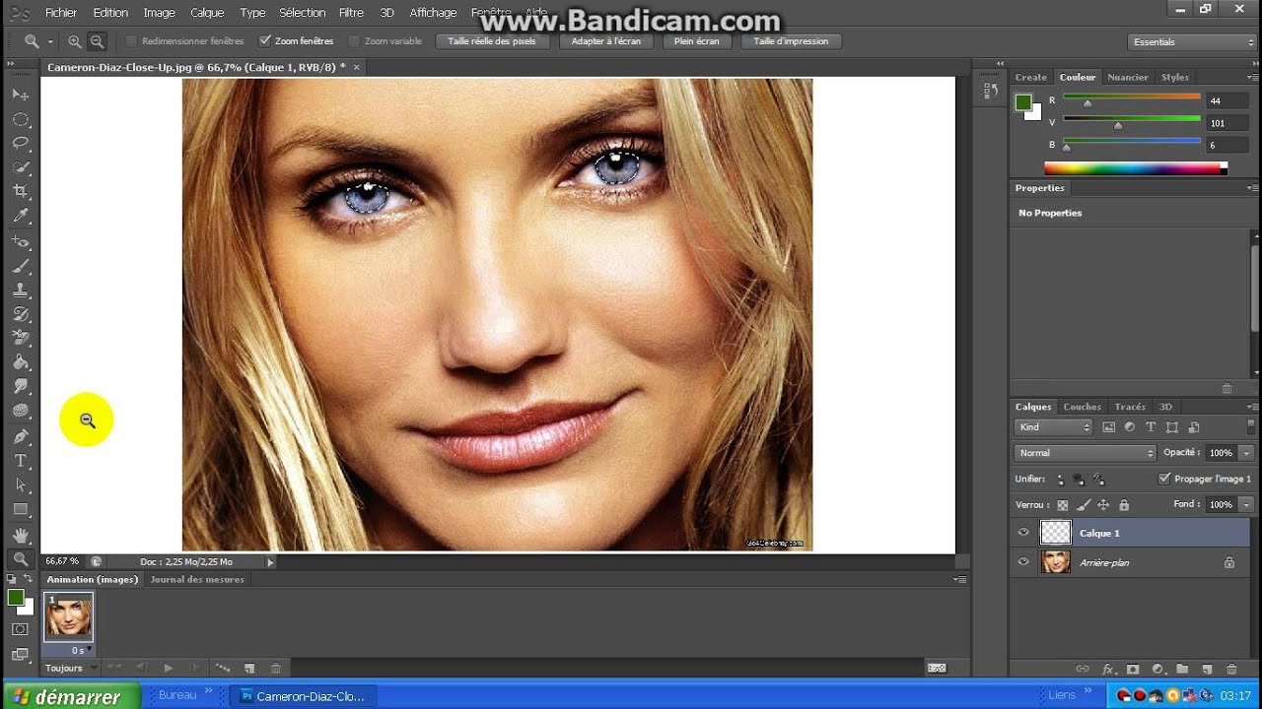Open the Normal blend mode dropdown
Image resolution: width=1262 pixels, height=709 pixels.
pyautogui.click(x=1085, y=453)
